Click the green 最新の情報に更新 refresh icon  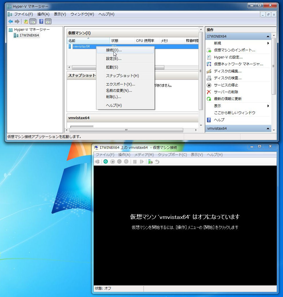(209, 99)
